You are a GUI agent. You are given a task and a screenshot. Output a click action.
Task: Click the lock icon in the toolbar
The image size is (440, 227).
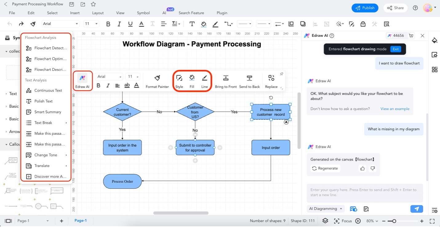363,24
